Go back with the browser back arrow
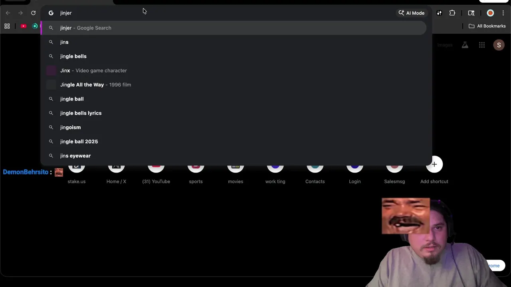The image size is (511, 287). coord(8,13)
